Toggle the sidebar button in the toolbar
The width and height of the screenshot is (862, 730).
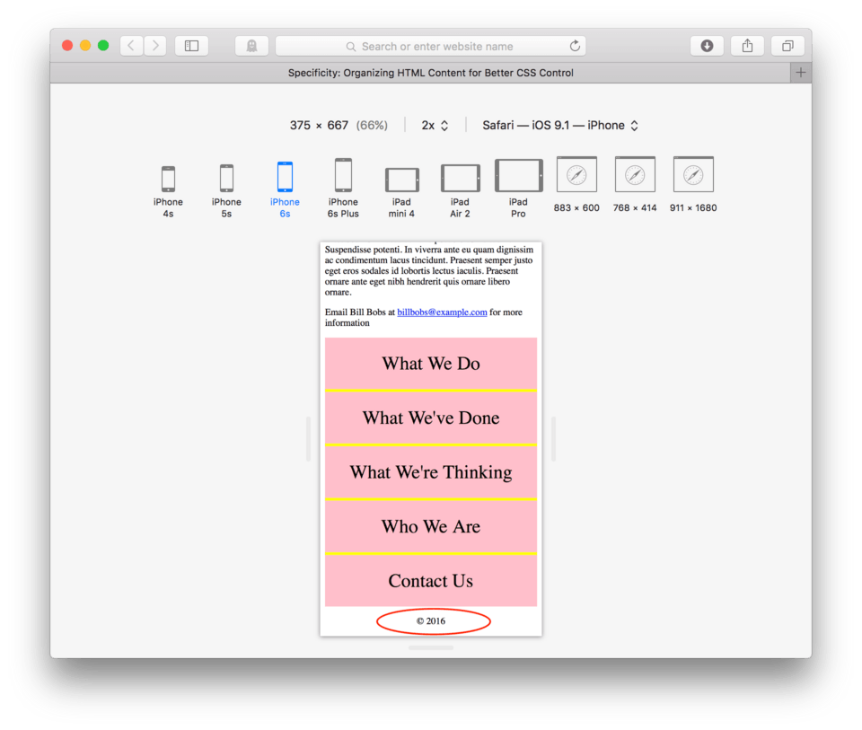191,46
